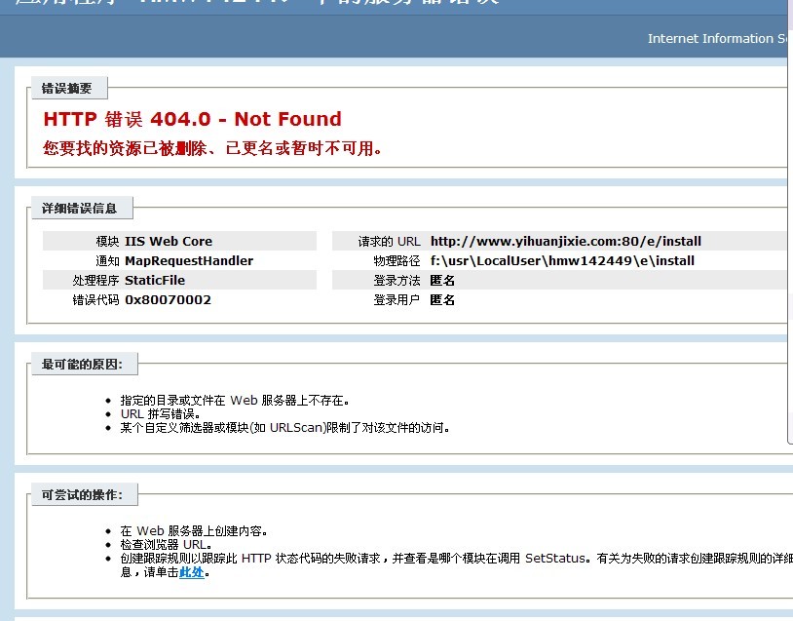793x621 pixels.
Task: Click the "此处" hyperlink
Action: [x=192, y=572]
